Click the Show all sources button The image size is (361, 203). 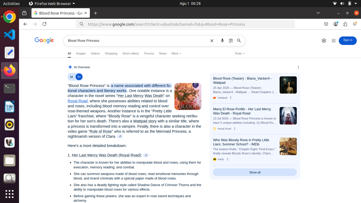click(x=255, y=172)
